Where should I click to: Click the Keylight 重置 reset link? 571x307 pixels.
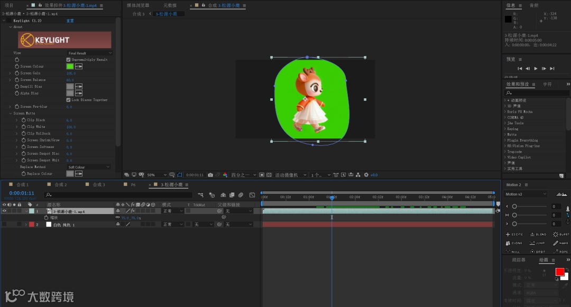click(x=70, y=21)
